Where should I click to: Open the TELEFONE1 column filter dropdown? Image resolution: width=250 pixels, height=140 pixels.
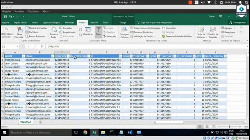pyautogui.click(x=148, y=56)
